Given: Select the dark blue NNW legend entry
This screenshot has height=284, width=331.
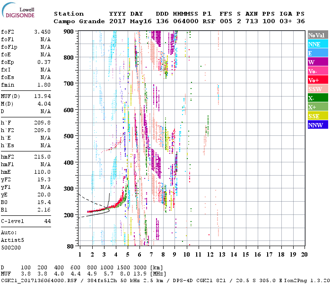Looking at the screenshot, I should click(317, 125).
